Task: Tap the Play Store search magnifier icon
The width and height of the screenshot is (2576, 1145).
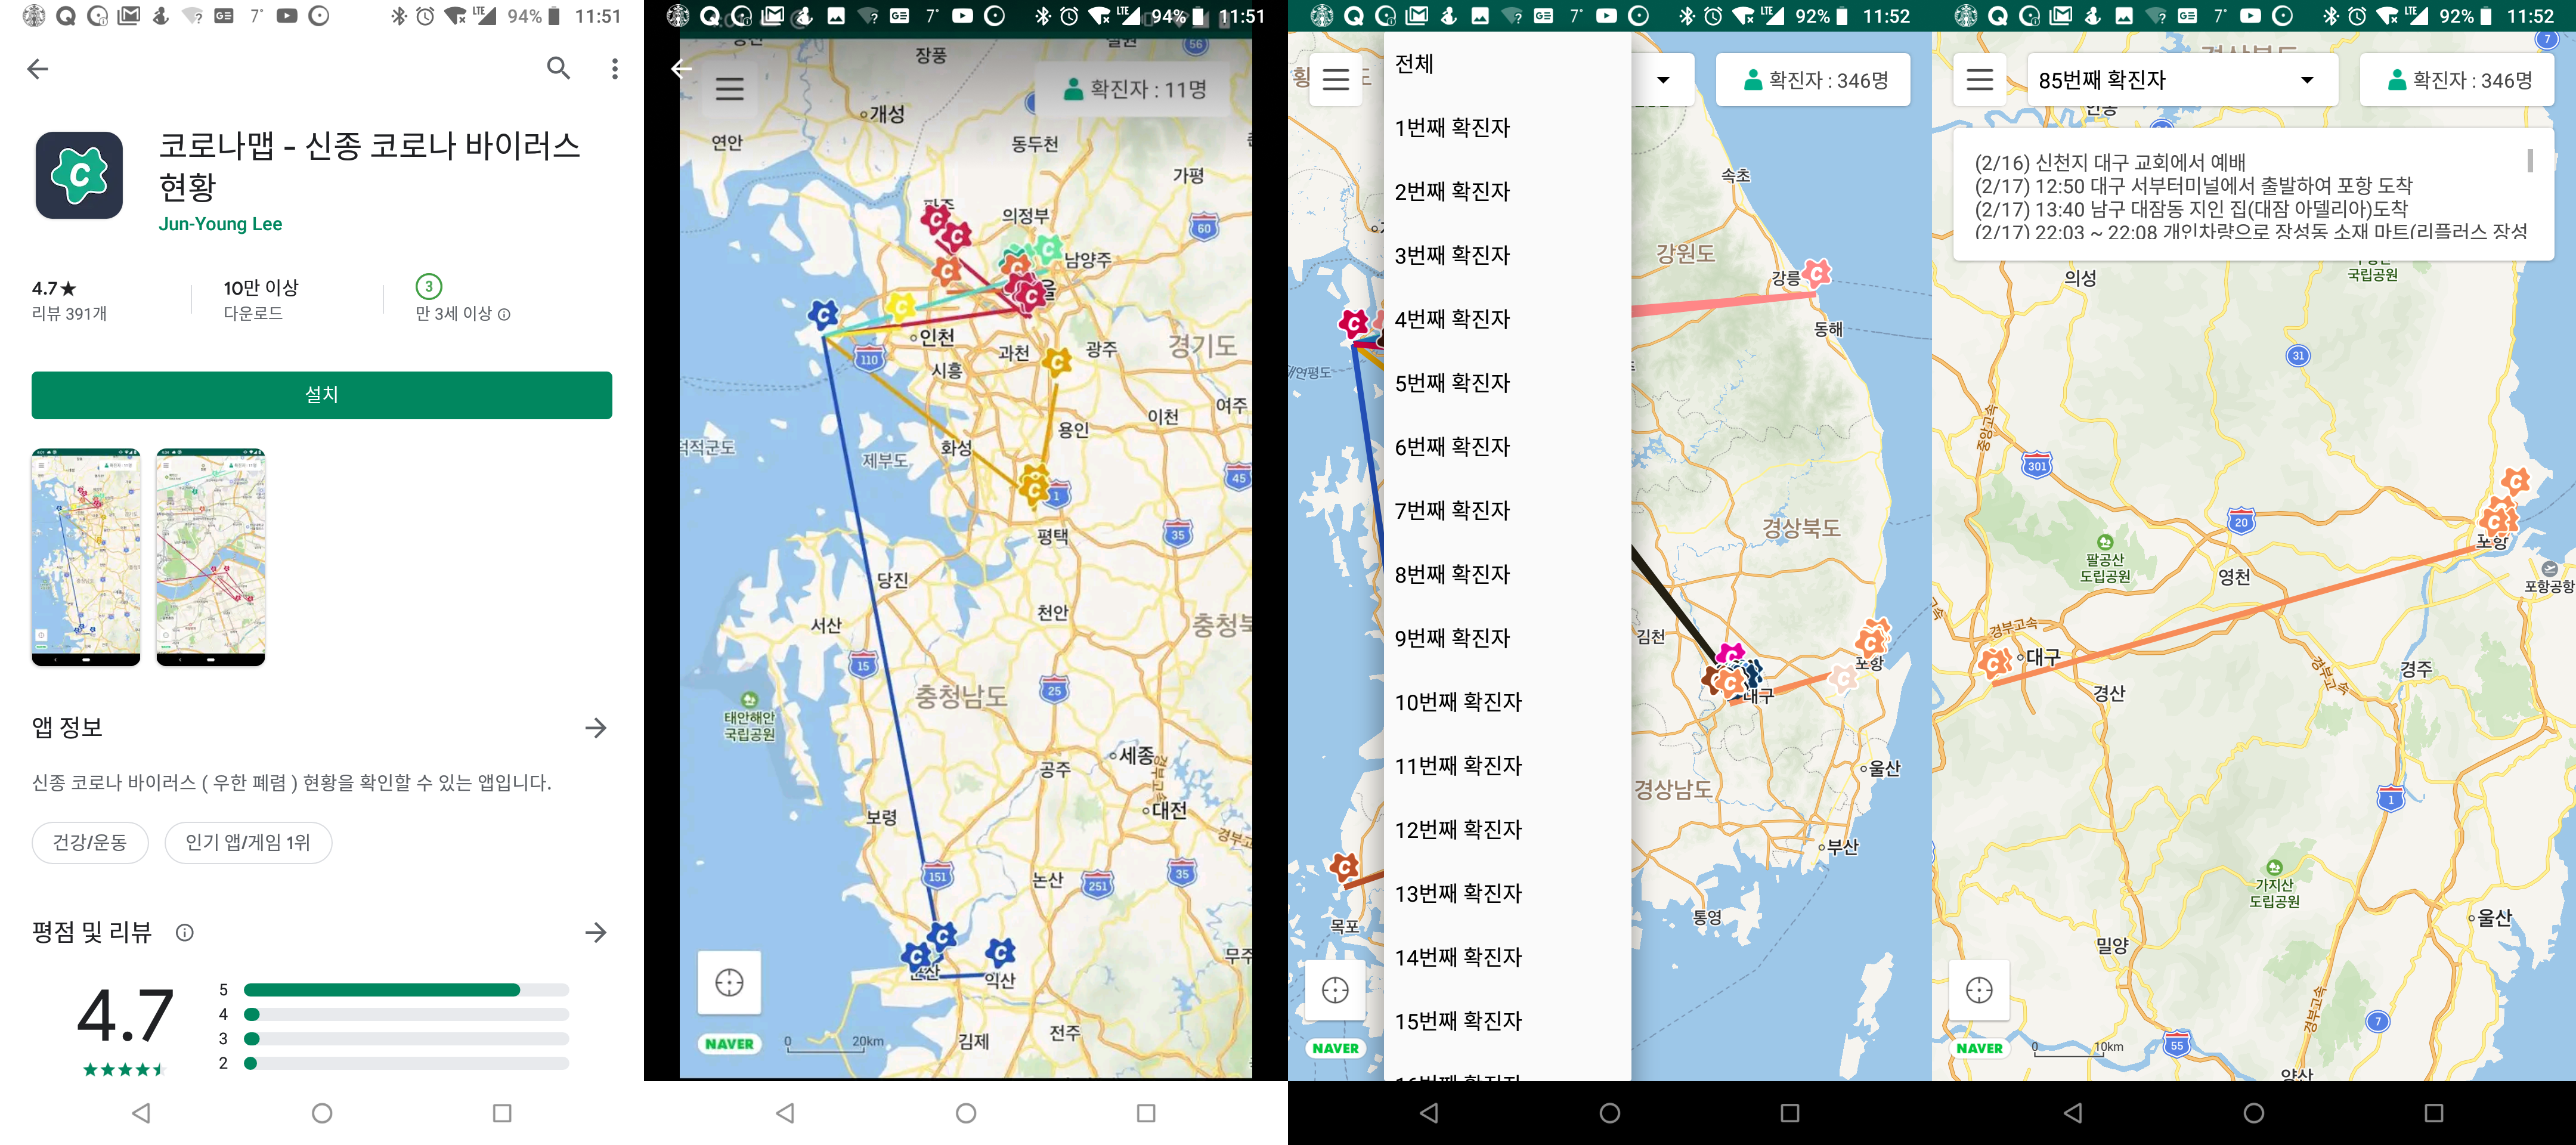Action: tap(558, 68)
